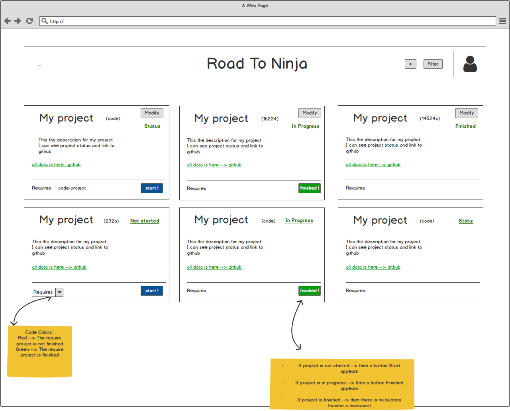
Task: Click Modify on the (1b234) project card
Action: click(310, 113)
